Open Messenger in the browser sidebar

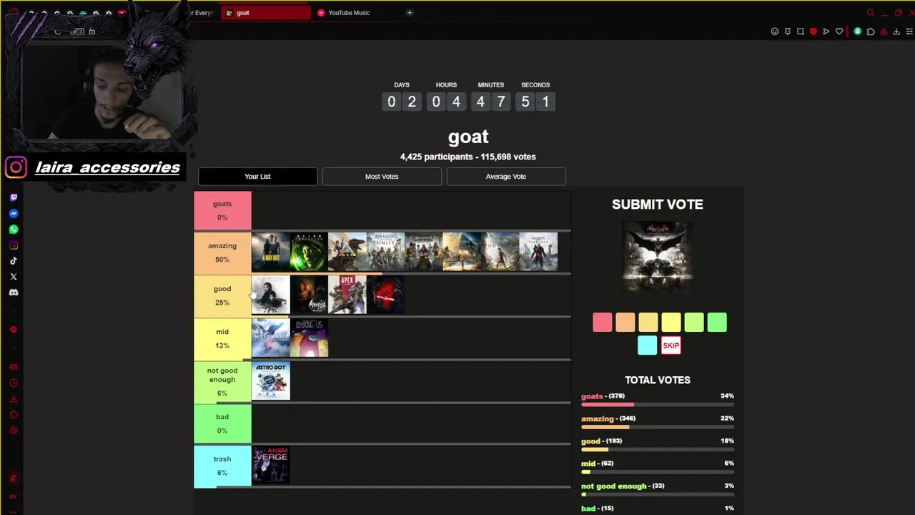[14, 214]
